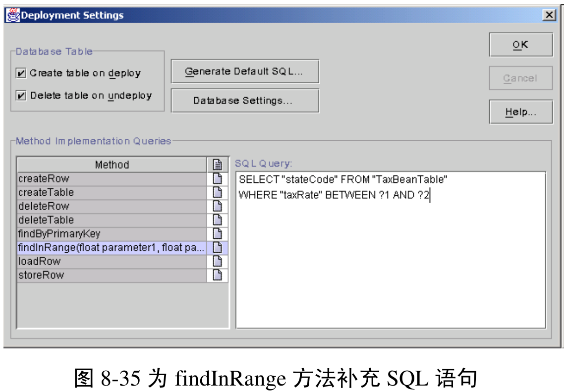567x392 pixels.
Task: Click the OK button
Action: click(x=521, y=44)
